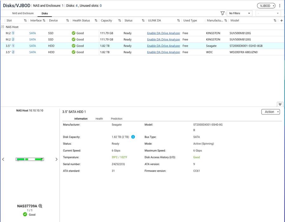Click the enclosure disk tray thumbnail
The height and width of the screenshot is (222, 285).
coord(30,159)
